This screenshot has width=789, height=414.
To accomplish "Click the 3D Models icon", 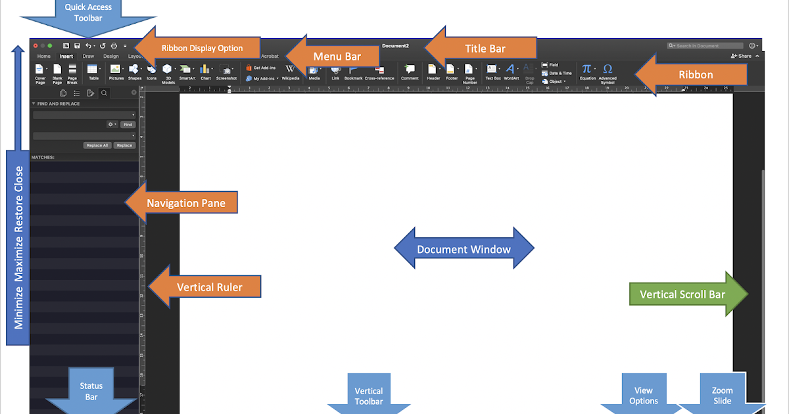I will tap(167, 69).
